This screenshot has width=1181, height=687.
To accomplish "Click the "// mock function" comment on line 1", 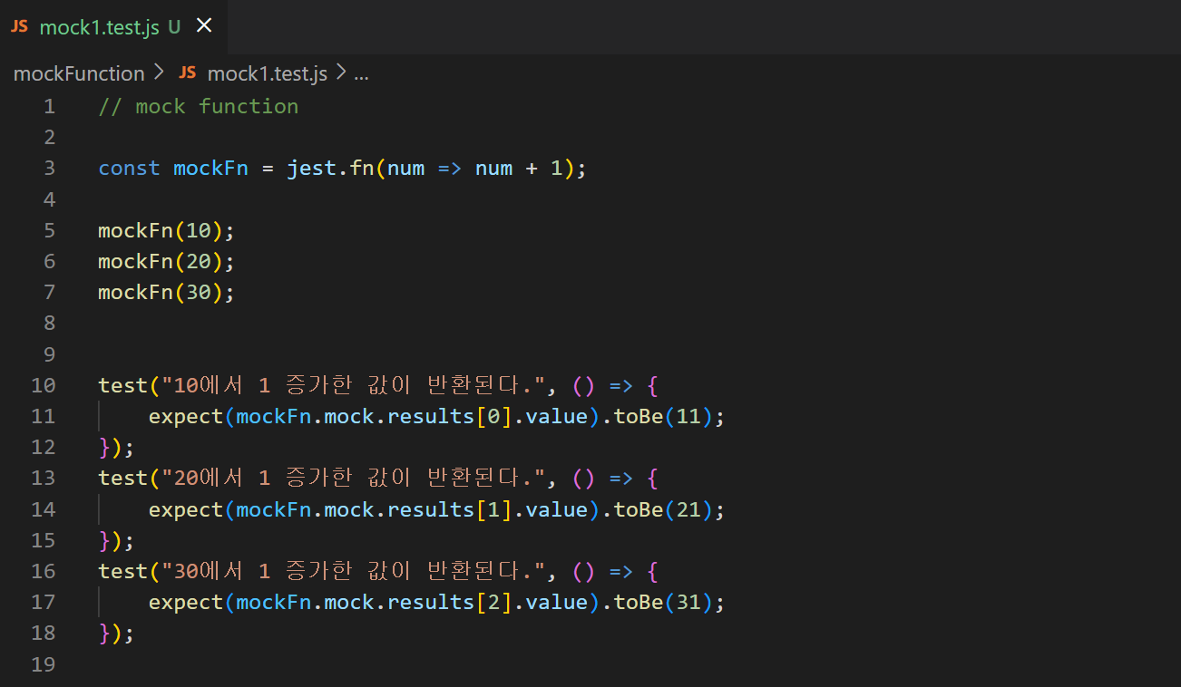I will pos(198,106).
